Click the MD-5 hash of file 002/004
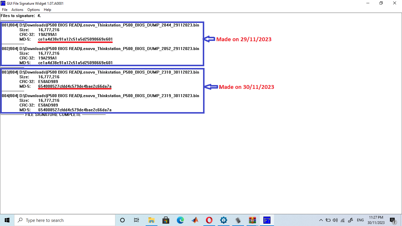Image resolution: width=402 pixels, height=226 pixels. click(75, 63)
